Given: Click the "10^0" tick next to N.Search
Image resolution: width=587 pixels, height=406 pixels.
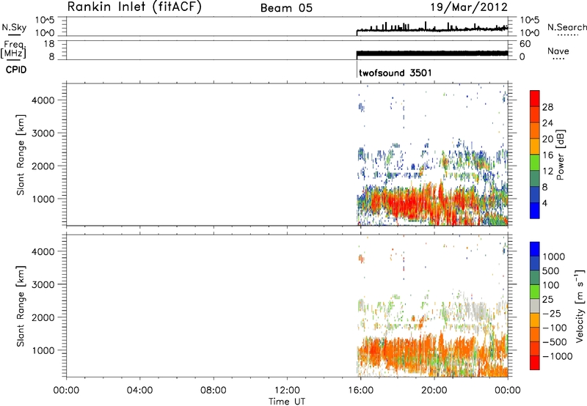Looking at the screenshot, I should pos(529,33).
